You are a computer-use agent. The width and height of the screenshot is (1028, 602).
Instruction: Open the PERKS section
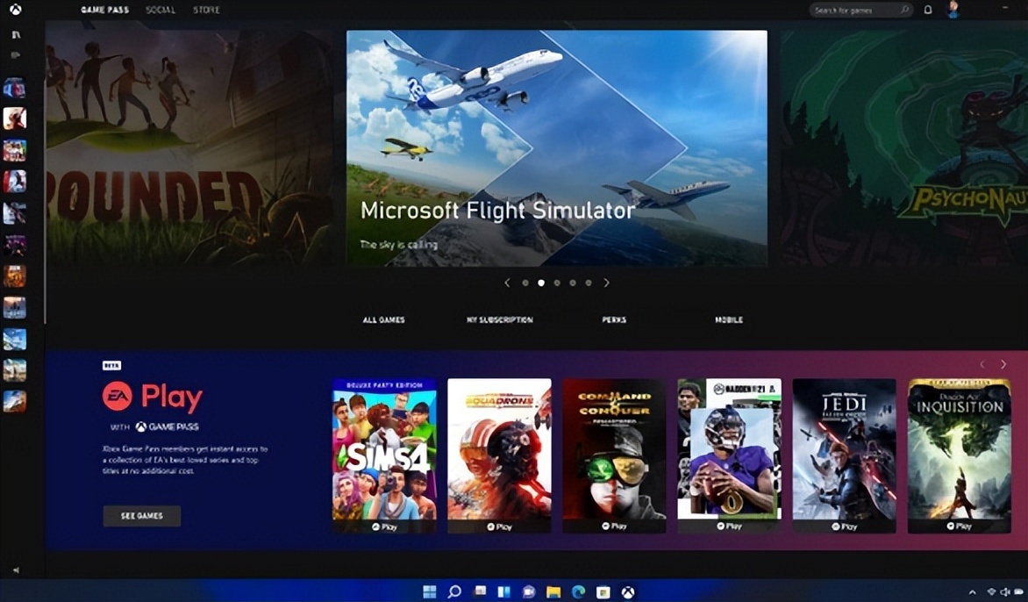pos(614,320)
